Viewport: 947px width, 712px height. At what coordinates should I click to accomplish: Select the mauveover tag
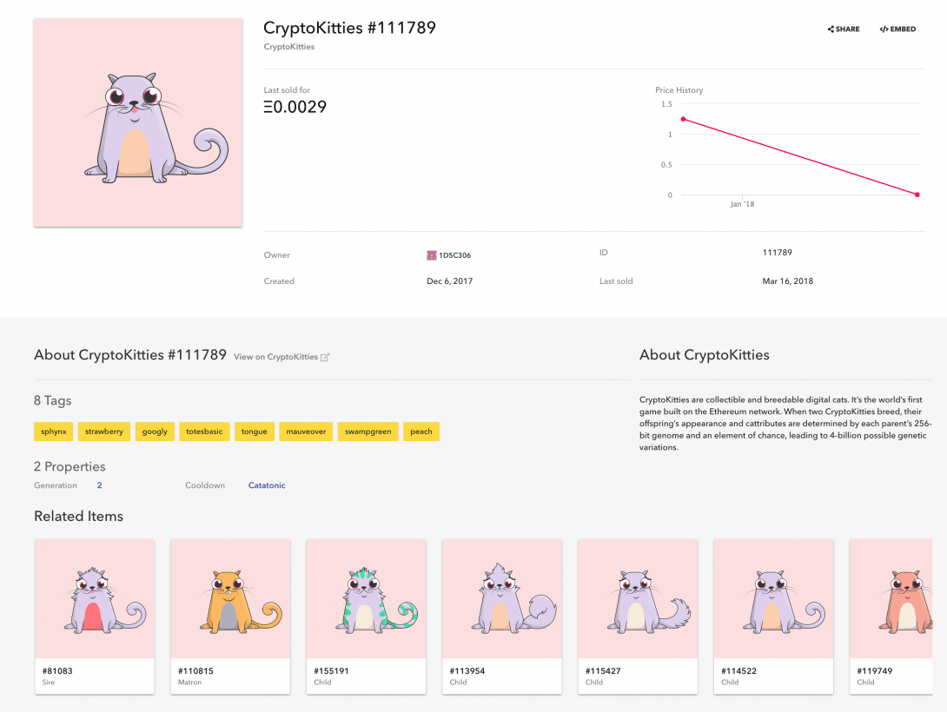pos(306,432)
